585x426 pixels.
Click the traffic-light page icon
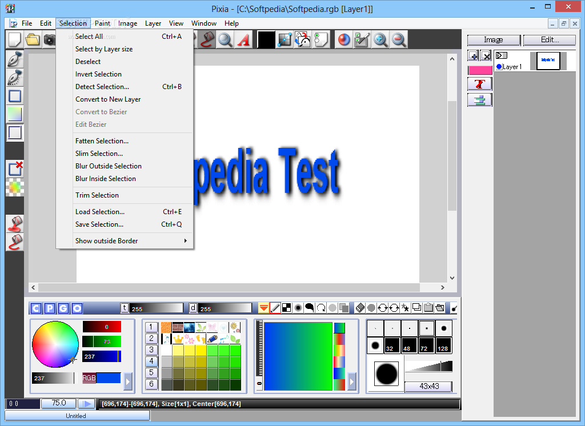(320, 39)
